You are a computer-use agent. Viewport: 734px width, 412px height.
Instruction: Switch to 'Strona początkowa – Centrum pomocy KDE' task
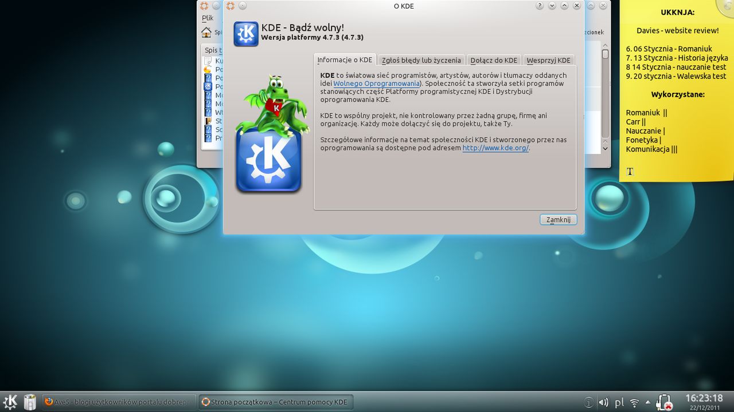276,402
